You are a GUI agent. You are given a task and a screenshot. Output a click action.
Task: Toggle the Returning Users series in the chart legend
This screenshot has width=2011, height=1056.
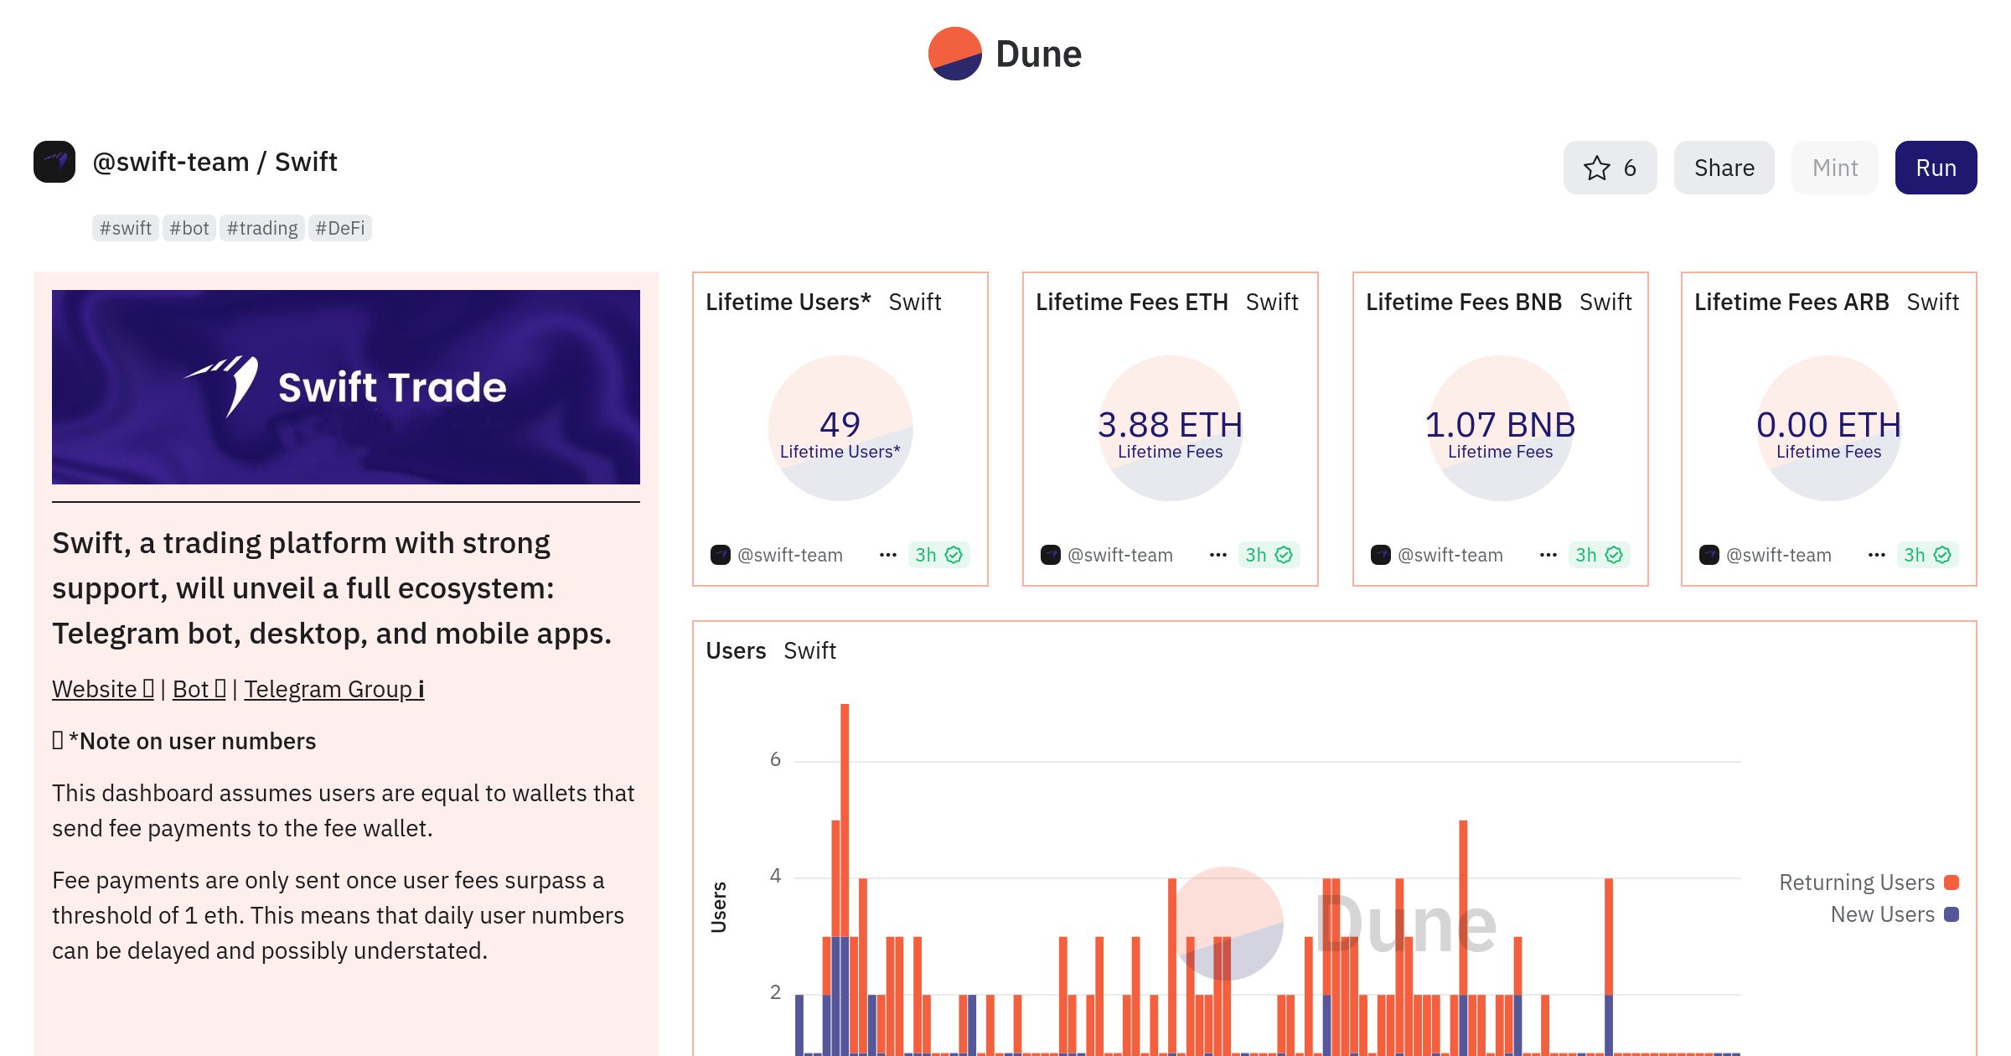(1856, 883)
